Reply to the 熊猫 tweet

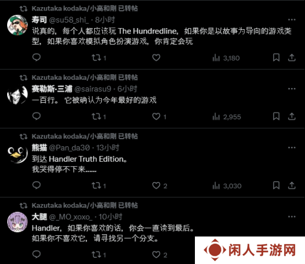36,185
